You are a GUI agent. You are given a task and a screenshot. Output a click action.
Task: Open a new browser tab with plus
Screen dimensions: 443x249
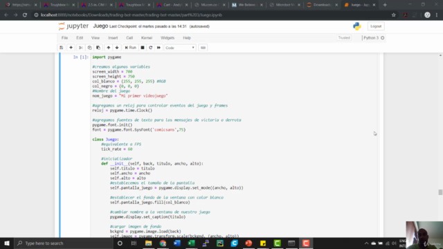(385, 5)
